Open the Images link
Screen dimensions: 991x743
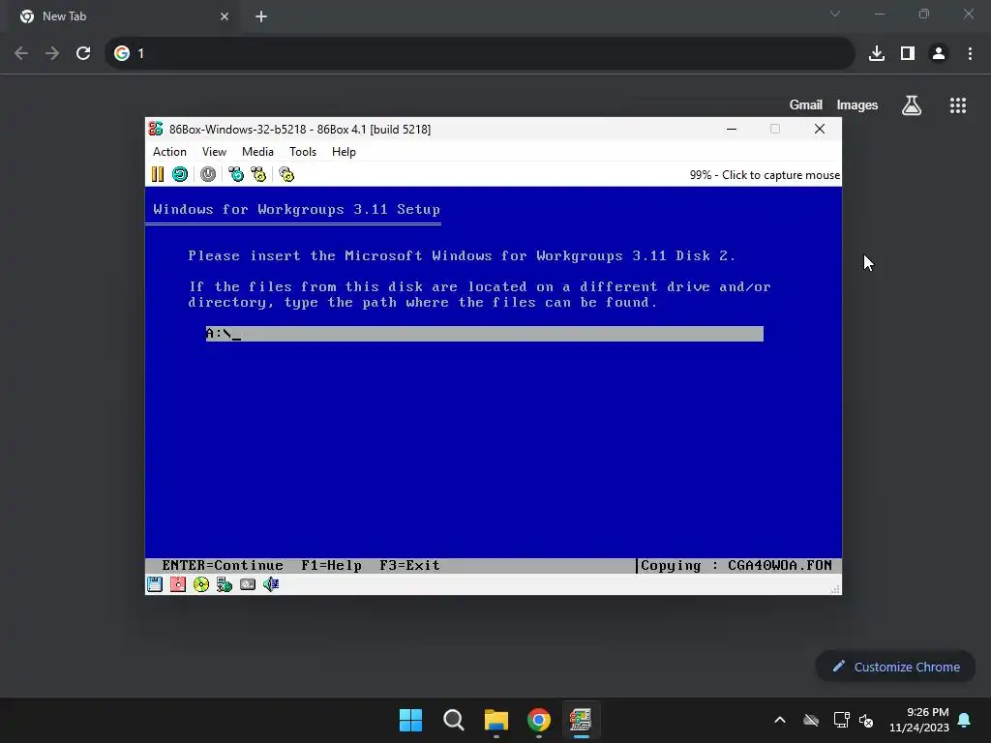pyautogui.click(x=857, y=104)
